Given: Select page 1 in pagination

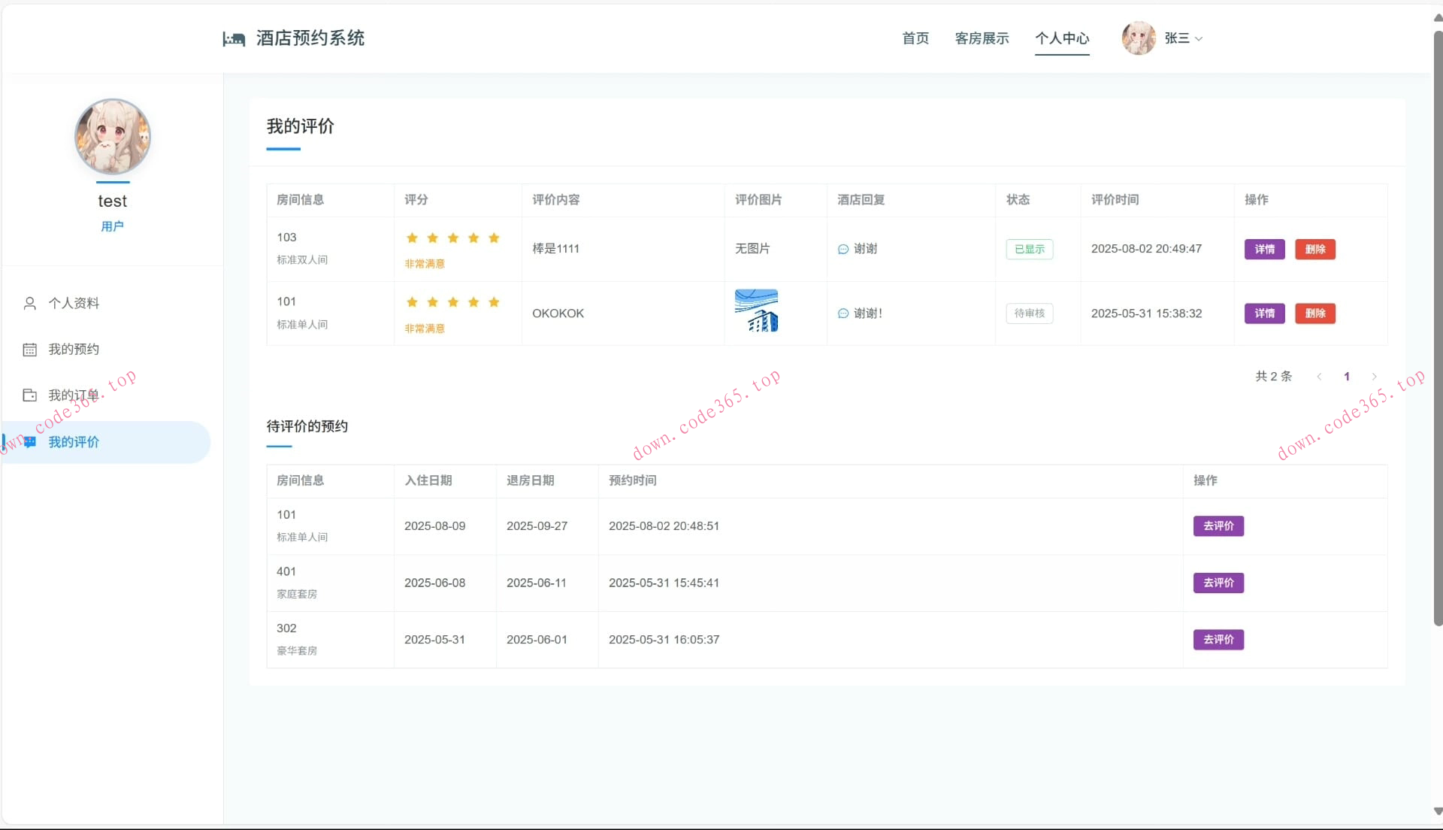Looking at the screenshot, I should point(1347,376).
